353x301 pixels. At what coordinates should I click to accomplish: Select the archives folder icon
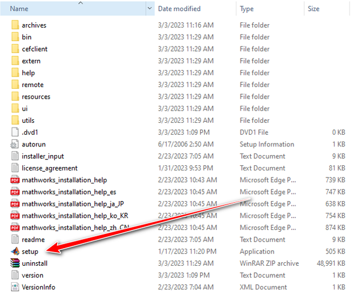tap(15, 25)
